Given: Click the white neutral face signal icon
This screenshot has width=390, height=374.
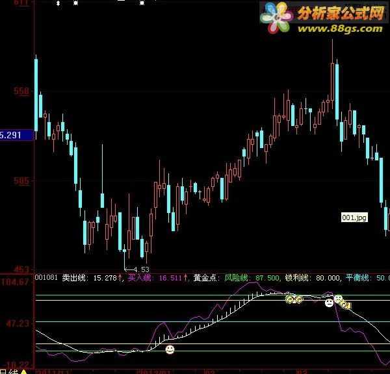Looking at the screenshot, I should click(329, 303).
